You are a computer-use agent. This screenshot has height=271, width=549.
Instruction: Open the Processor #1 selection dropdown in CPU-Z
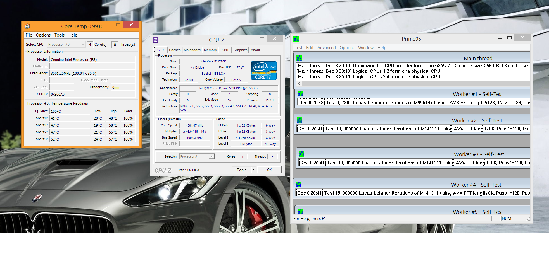point(197,156)
